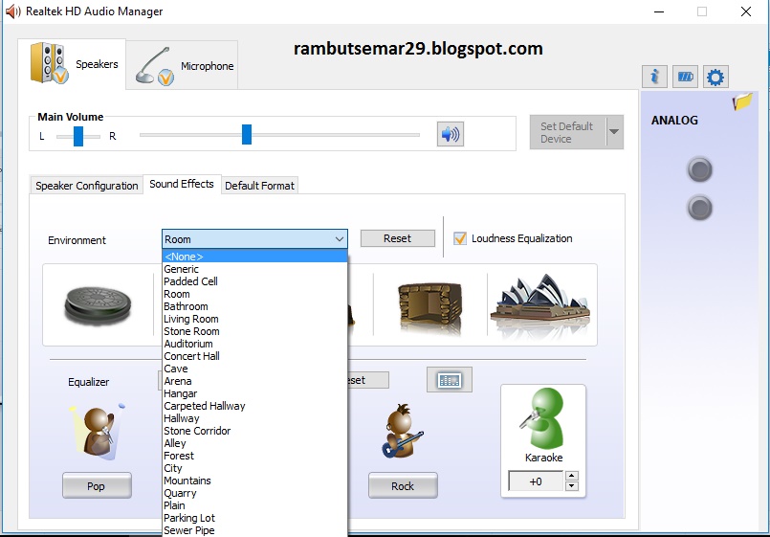The width and height of the screenshot is (770, 537).
Task: Mute speakers with the volume icon button
Action: pyautogui.click(x=451, y=134)
